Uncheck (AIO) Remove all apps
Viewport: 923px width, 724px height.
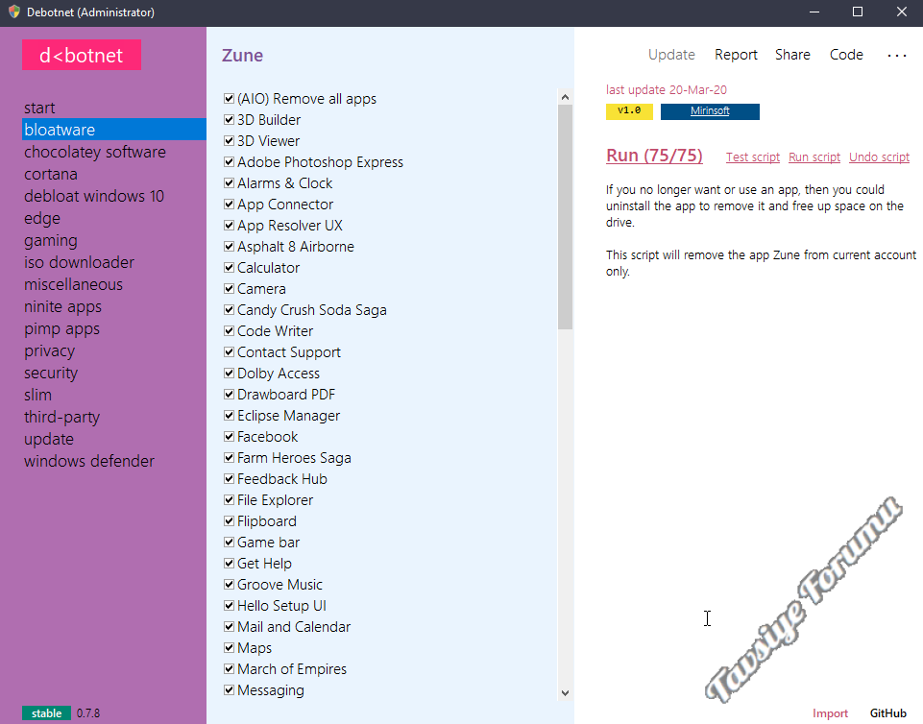pyautogui.click(x=229, y=98)
